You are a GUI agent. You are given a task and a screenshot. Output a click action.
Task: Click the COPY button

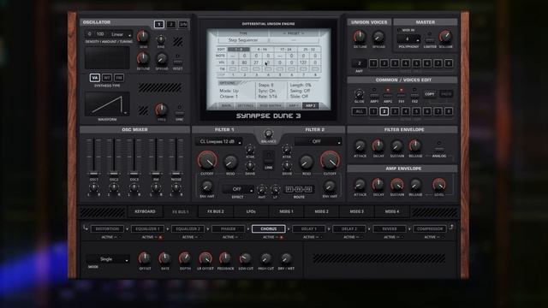click(x=430, y=94)
